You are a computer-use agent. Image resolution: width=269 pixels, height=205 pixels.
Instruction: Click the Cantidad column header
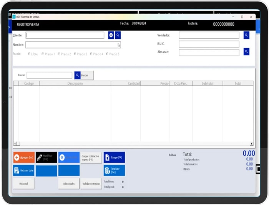pyautogui.click(x=126, y=83)
